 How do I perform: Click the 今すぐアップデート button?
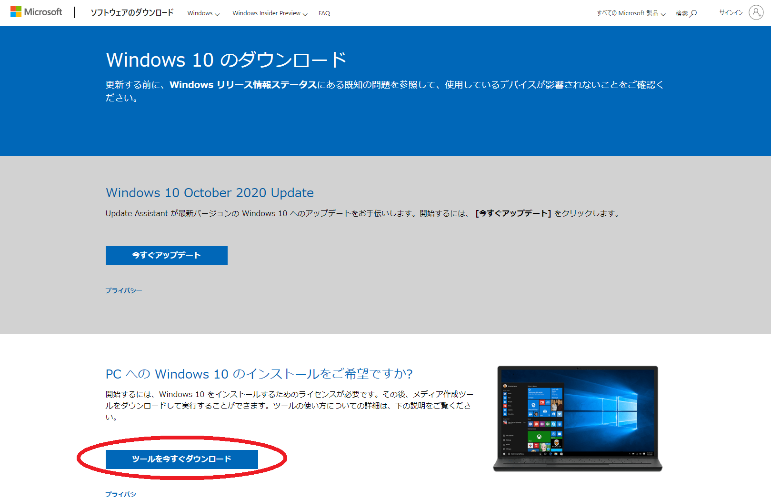(167, 256)
